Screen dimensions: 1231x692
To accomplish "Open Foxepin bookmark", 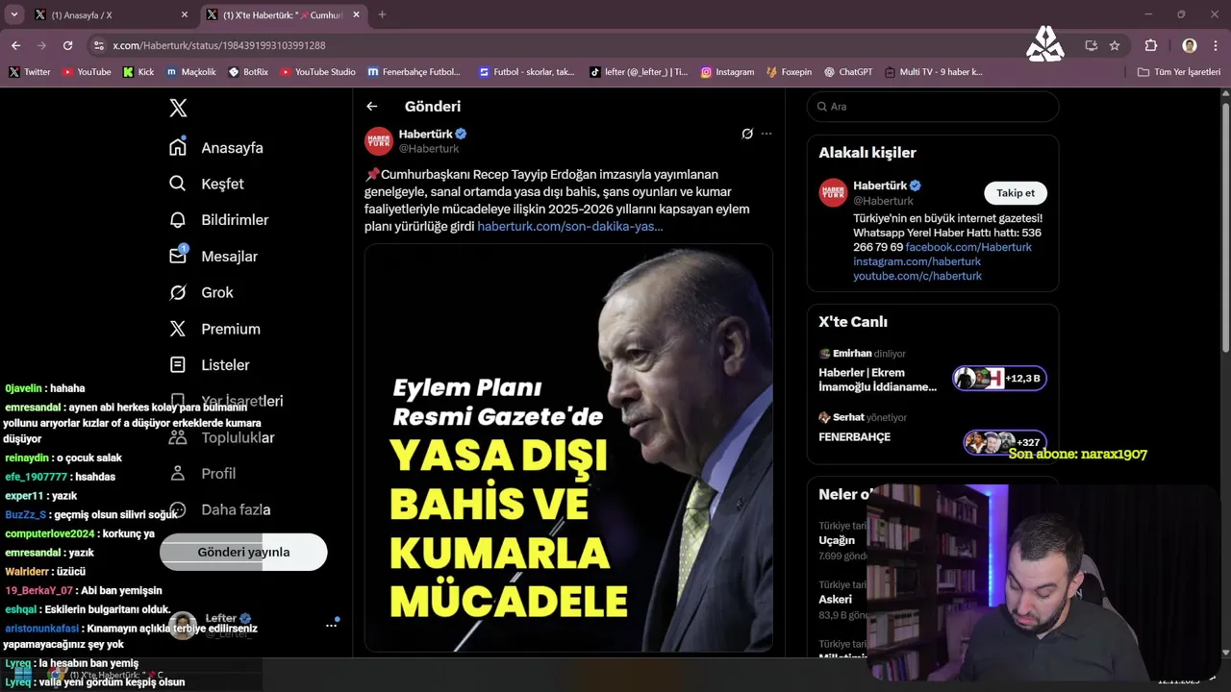I will coord(789,72).
